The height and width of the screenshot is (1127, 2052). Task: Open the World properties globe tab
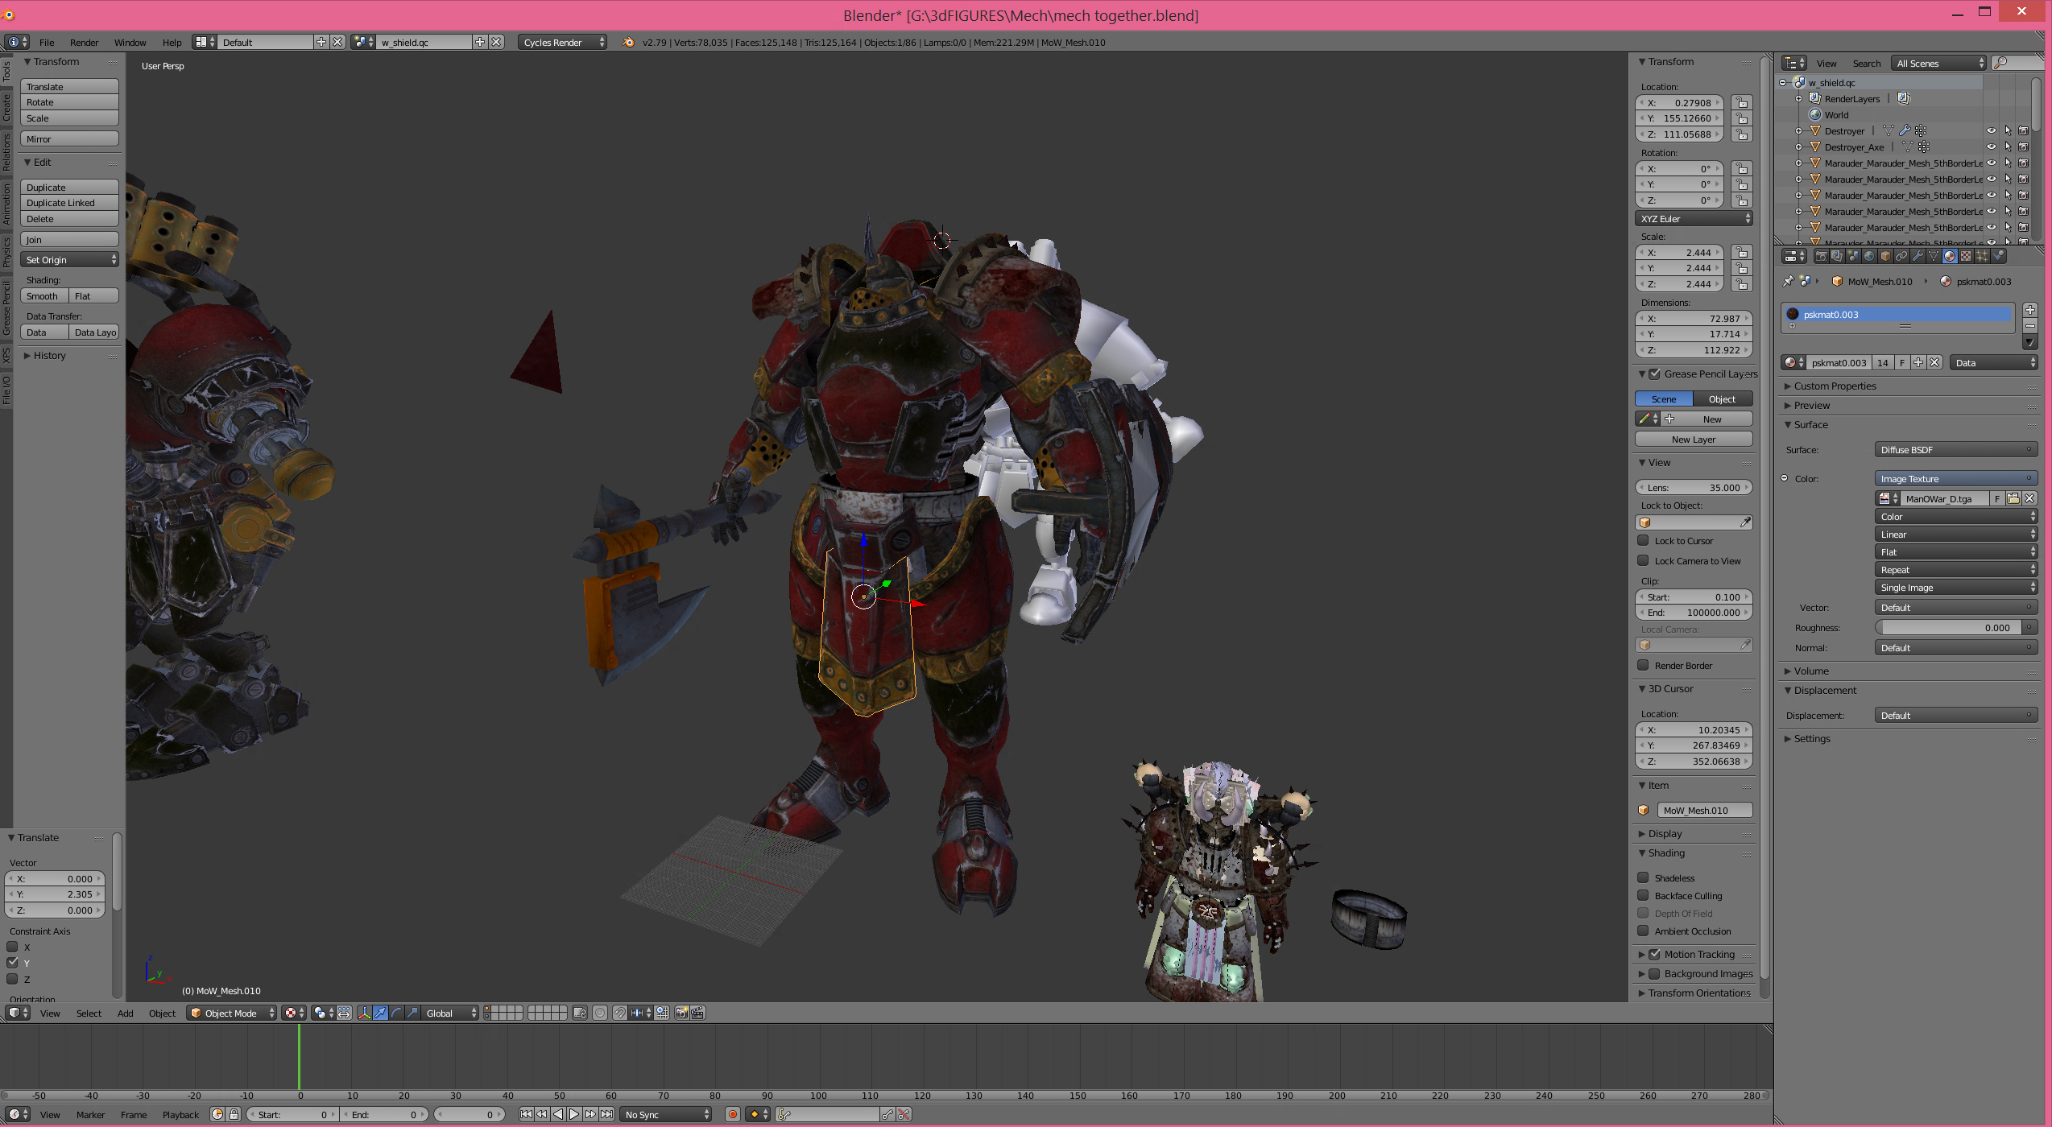[1869, 256]
